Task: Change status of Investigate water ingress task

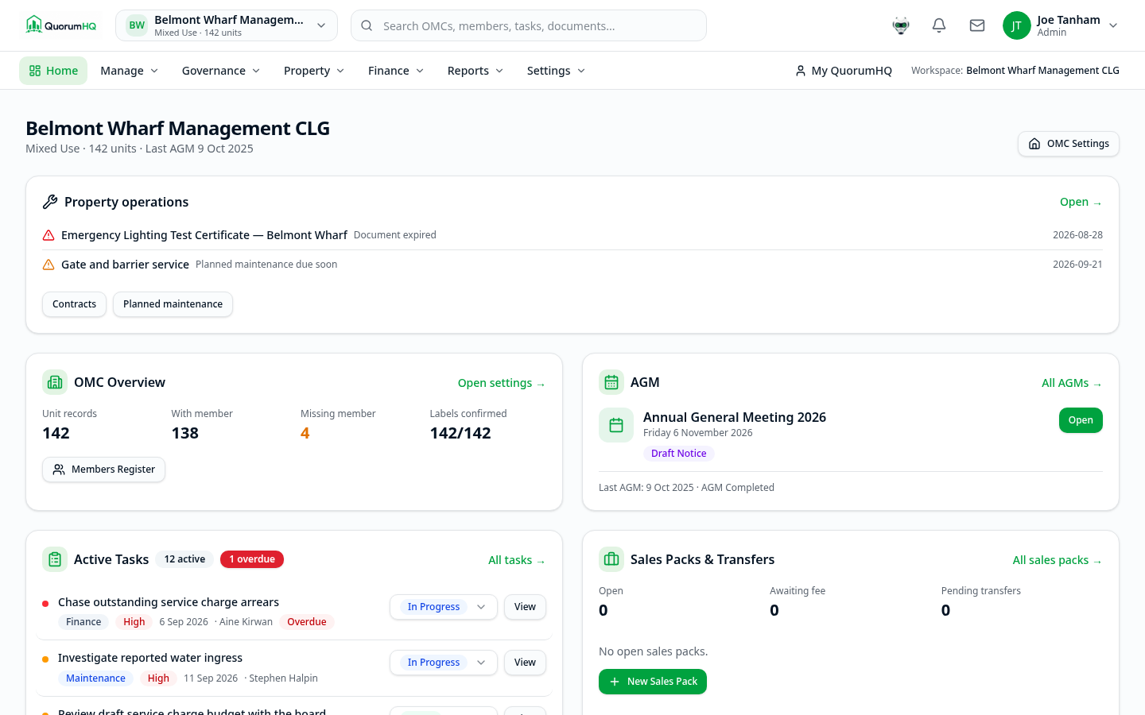Action: click(x=444, y=663)
